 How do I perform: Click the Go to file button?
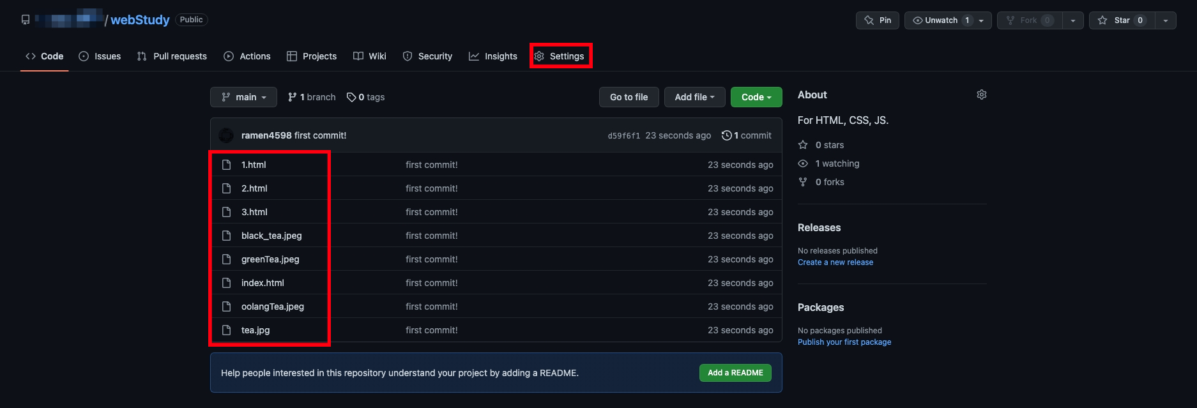(x=629, y=97)
